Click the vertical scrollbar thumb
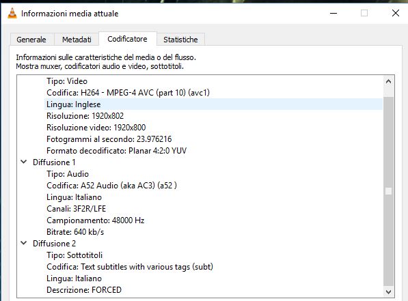Viewport: 408px width, 301px height. pos(388,192)
